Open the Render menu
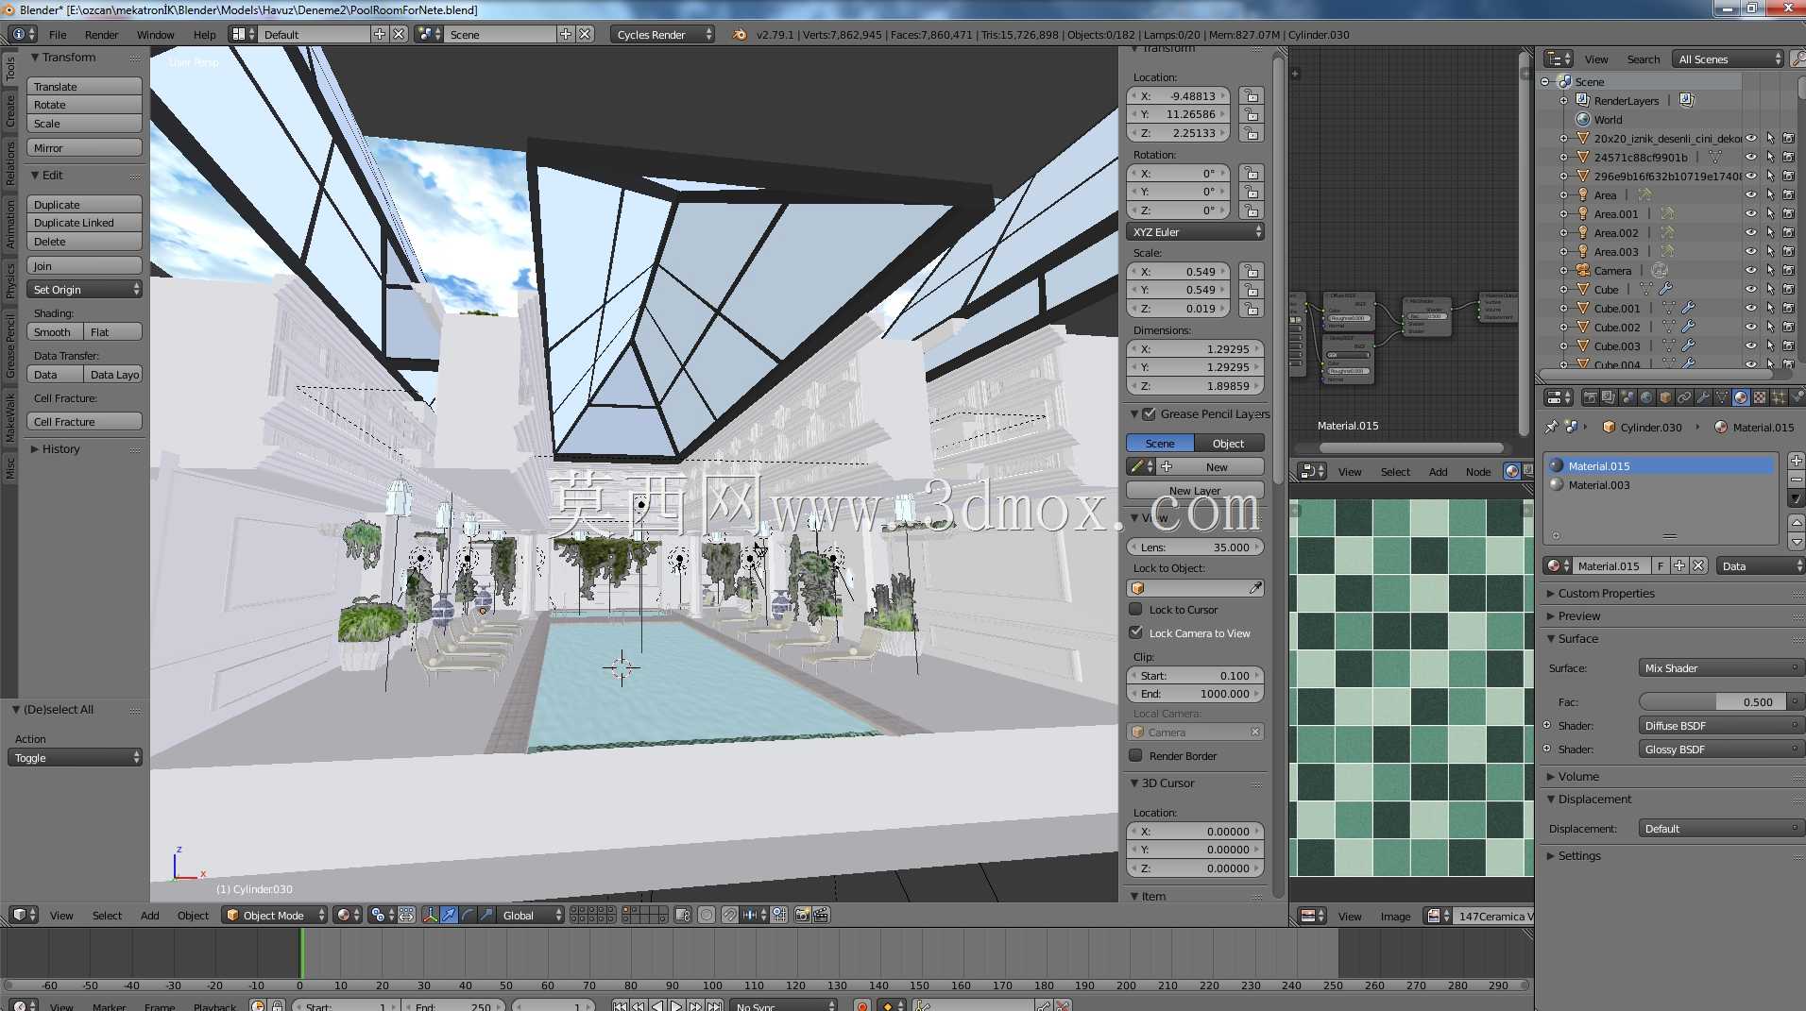The height and width of the screenshot is (1011, 1806). point(101,34)
